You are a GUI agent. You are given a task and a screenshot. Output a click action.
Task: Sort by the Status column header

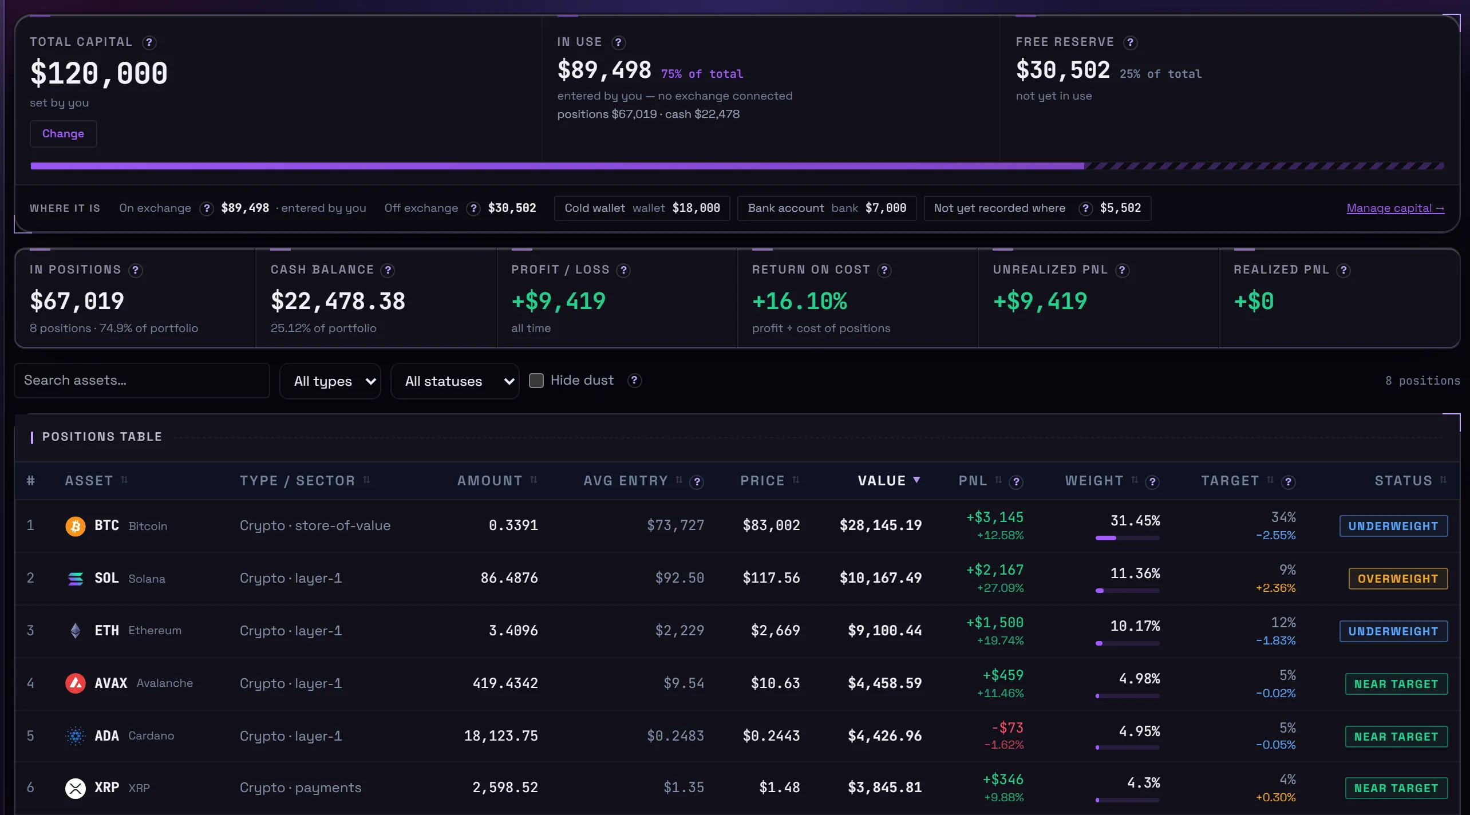(1410, 481)
